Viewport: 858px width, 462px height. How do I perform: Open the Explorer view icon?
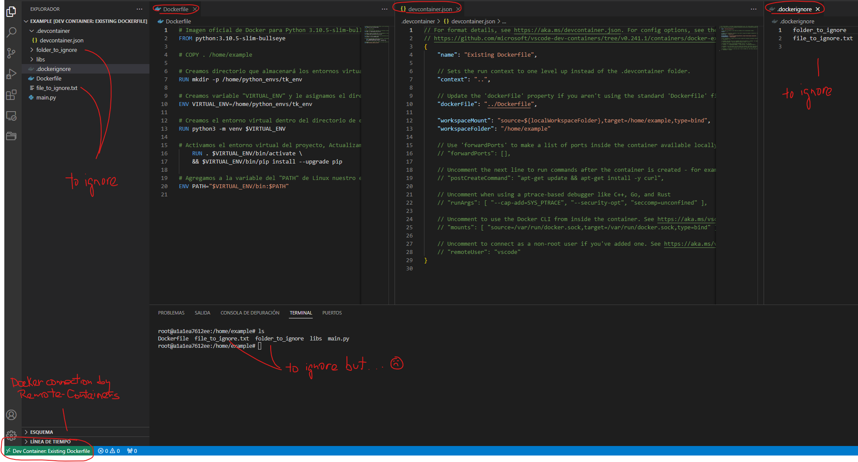tap(12, 12)
